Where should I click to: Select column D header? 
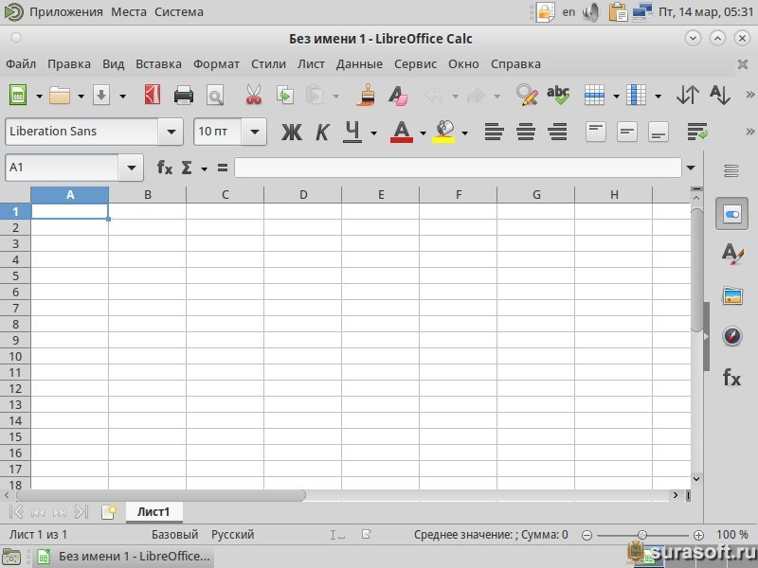(x=303, y=195)
